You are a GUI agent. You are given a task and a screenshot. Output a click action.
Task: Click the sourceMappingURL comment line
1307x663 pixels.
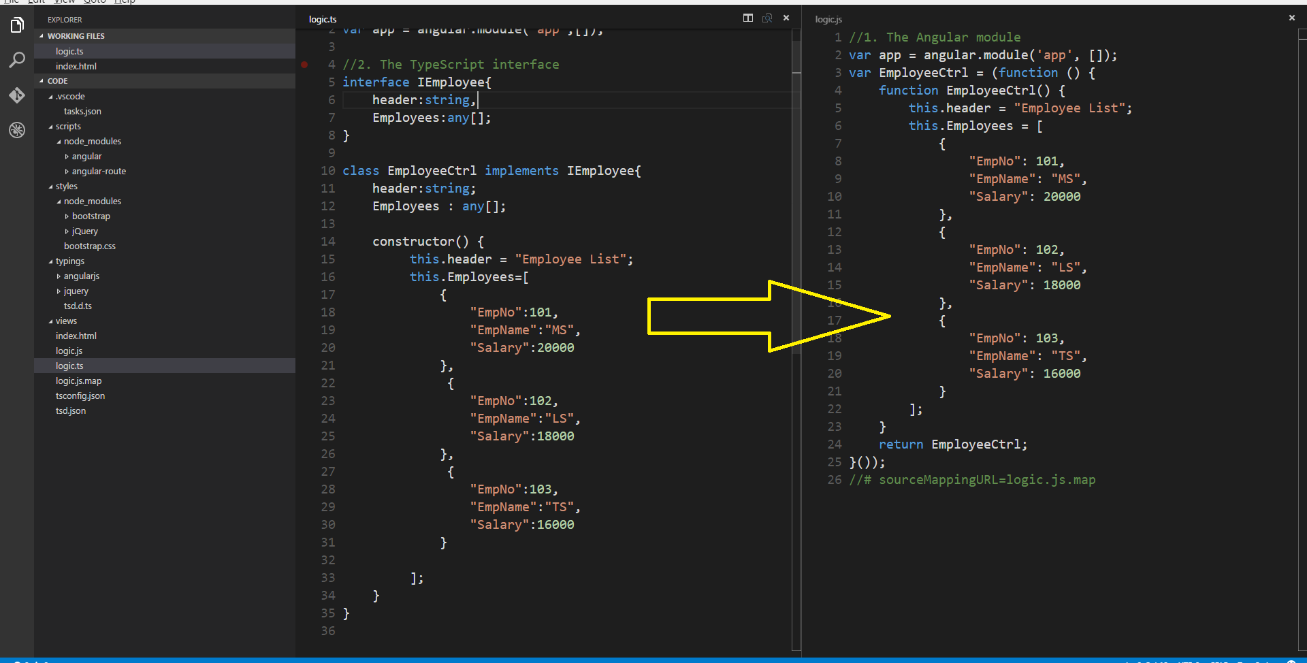pos(972,480)
